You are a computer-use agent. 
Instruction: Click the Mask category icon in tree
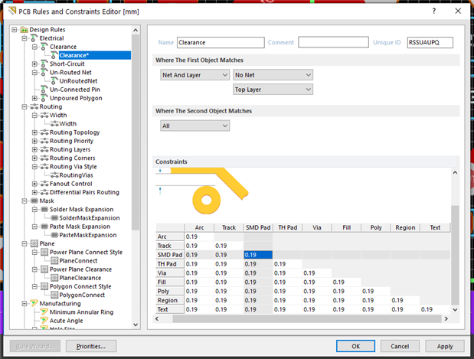[33, 201]
